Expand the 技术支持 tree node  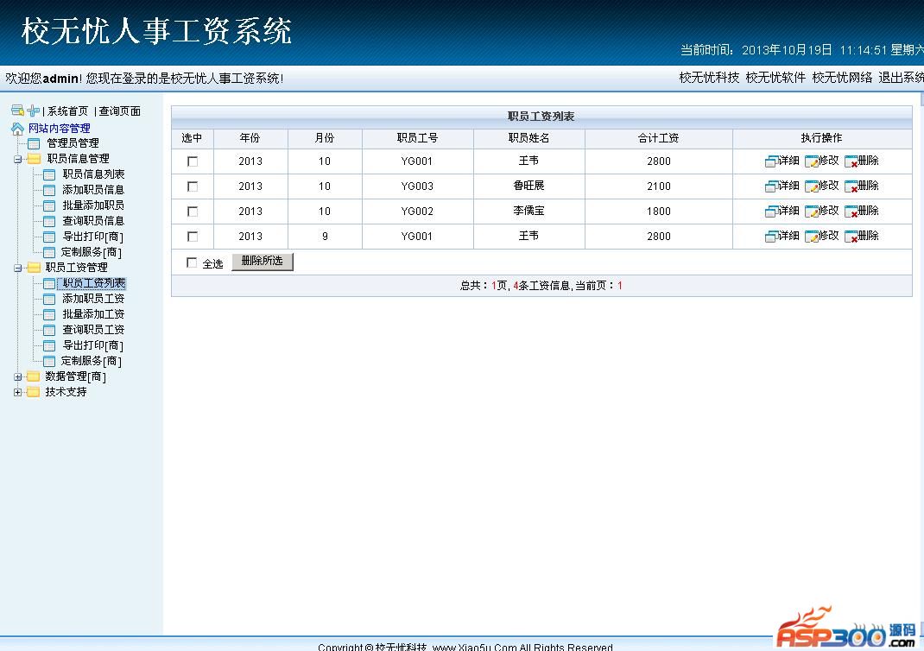[17, 392]
